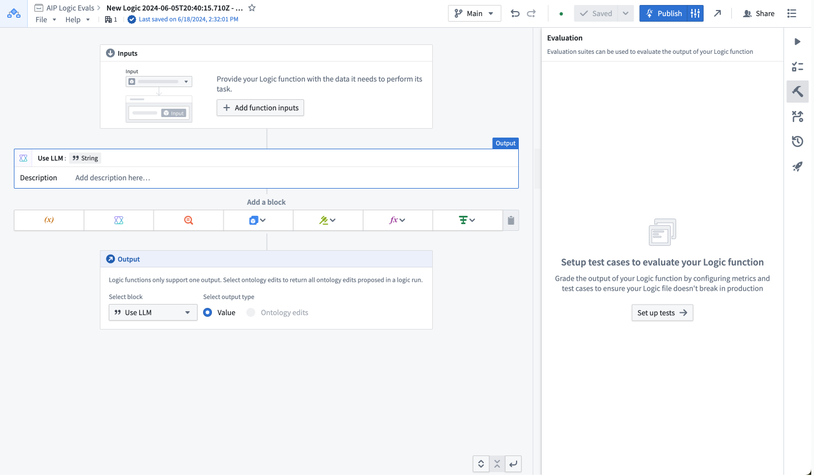Click the Add description here field
This screenshot has width=814, height=476.
coord(113,178)
